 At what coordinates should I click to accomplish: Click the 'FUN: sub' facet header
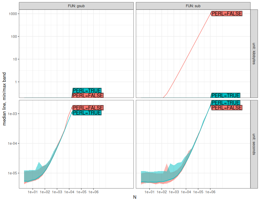(193, 6)
